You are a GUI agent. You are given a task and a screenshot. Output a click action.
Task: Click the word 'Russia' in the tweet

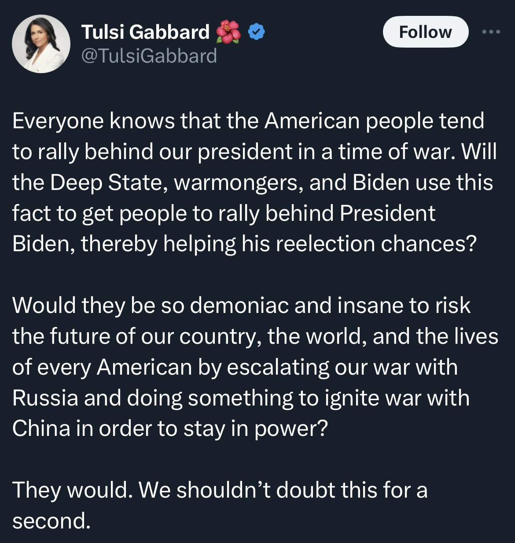45,398
